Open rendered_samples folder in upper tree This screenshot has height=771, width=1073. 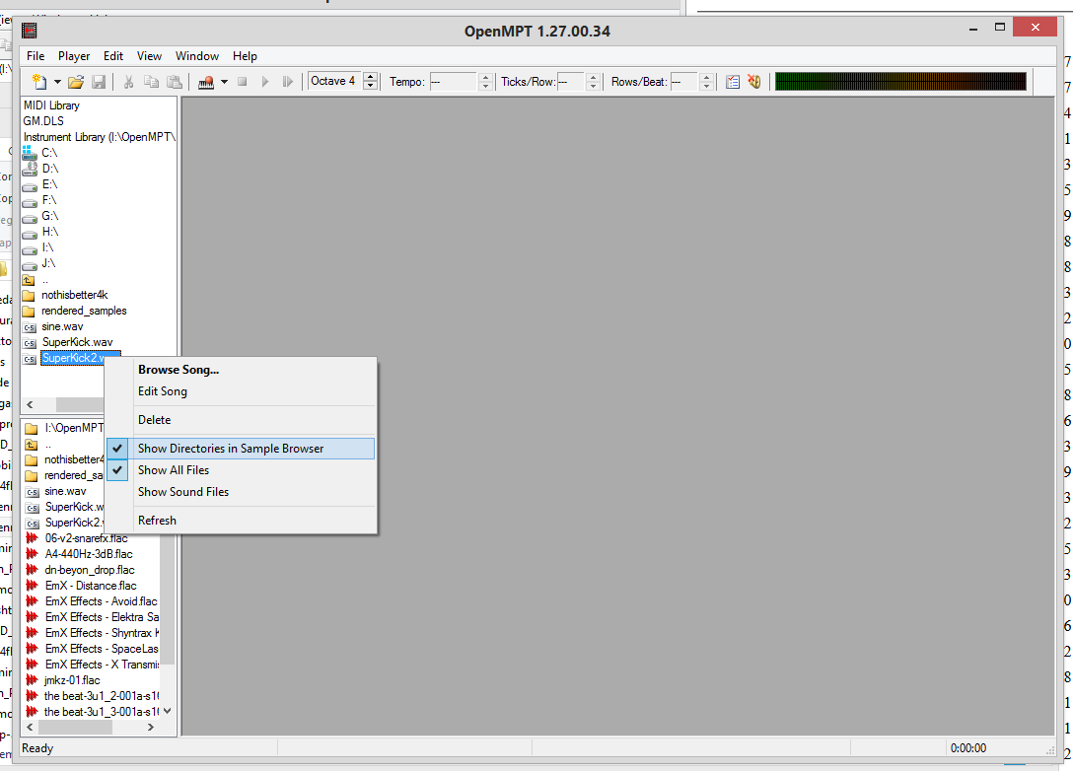tap(84, 311)
